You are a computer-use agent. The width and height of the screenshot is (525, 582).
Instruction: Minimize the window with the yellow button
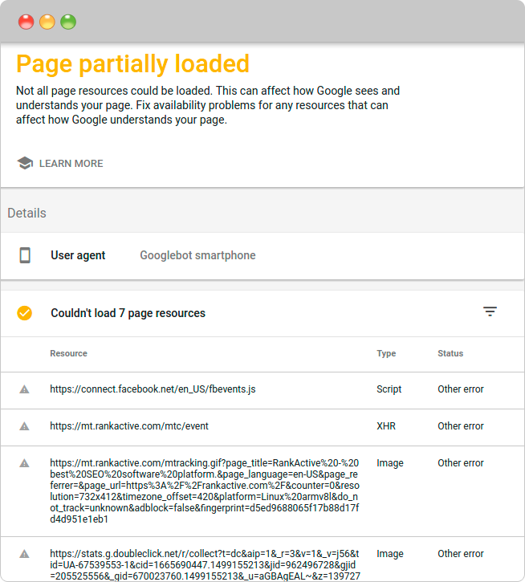47,22
